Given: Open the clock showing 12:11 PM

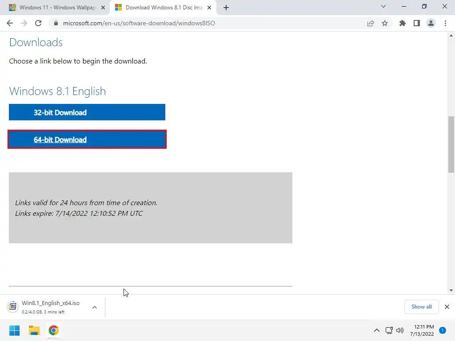Looking at the screenshot, I should [422, 330].
